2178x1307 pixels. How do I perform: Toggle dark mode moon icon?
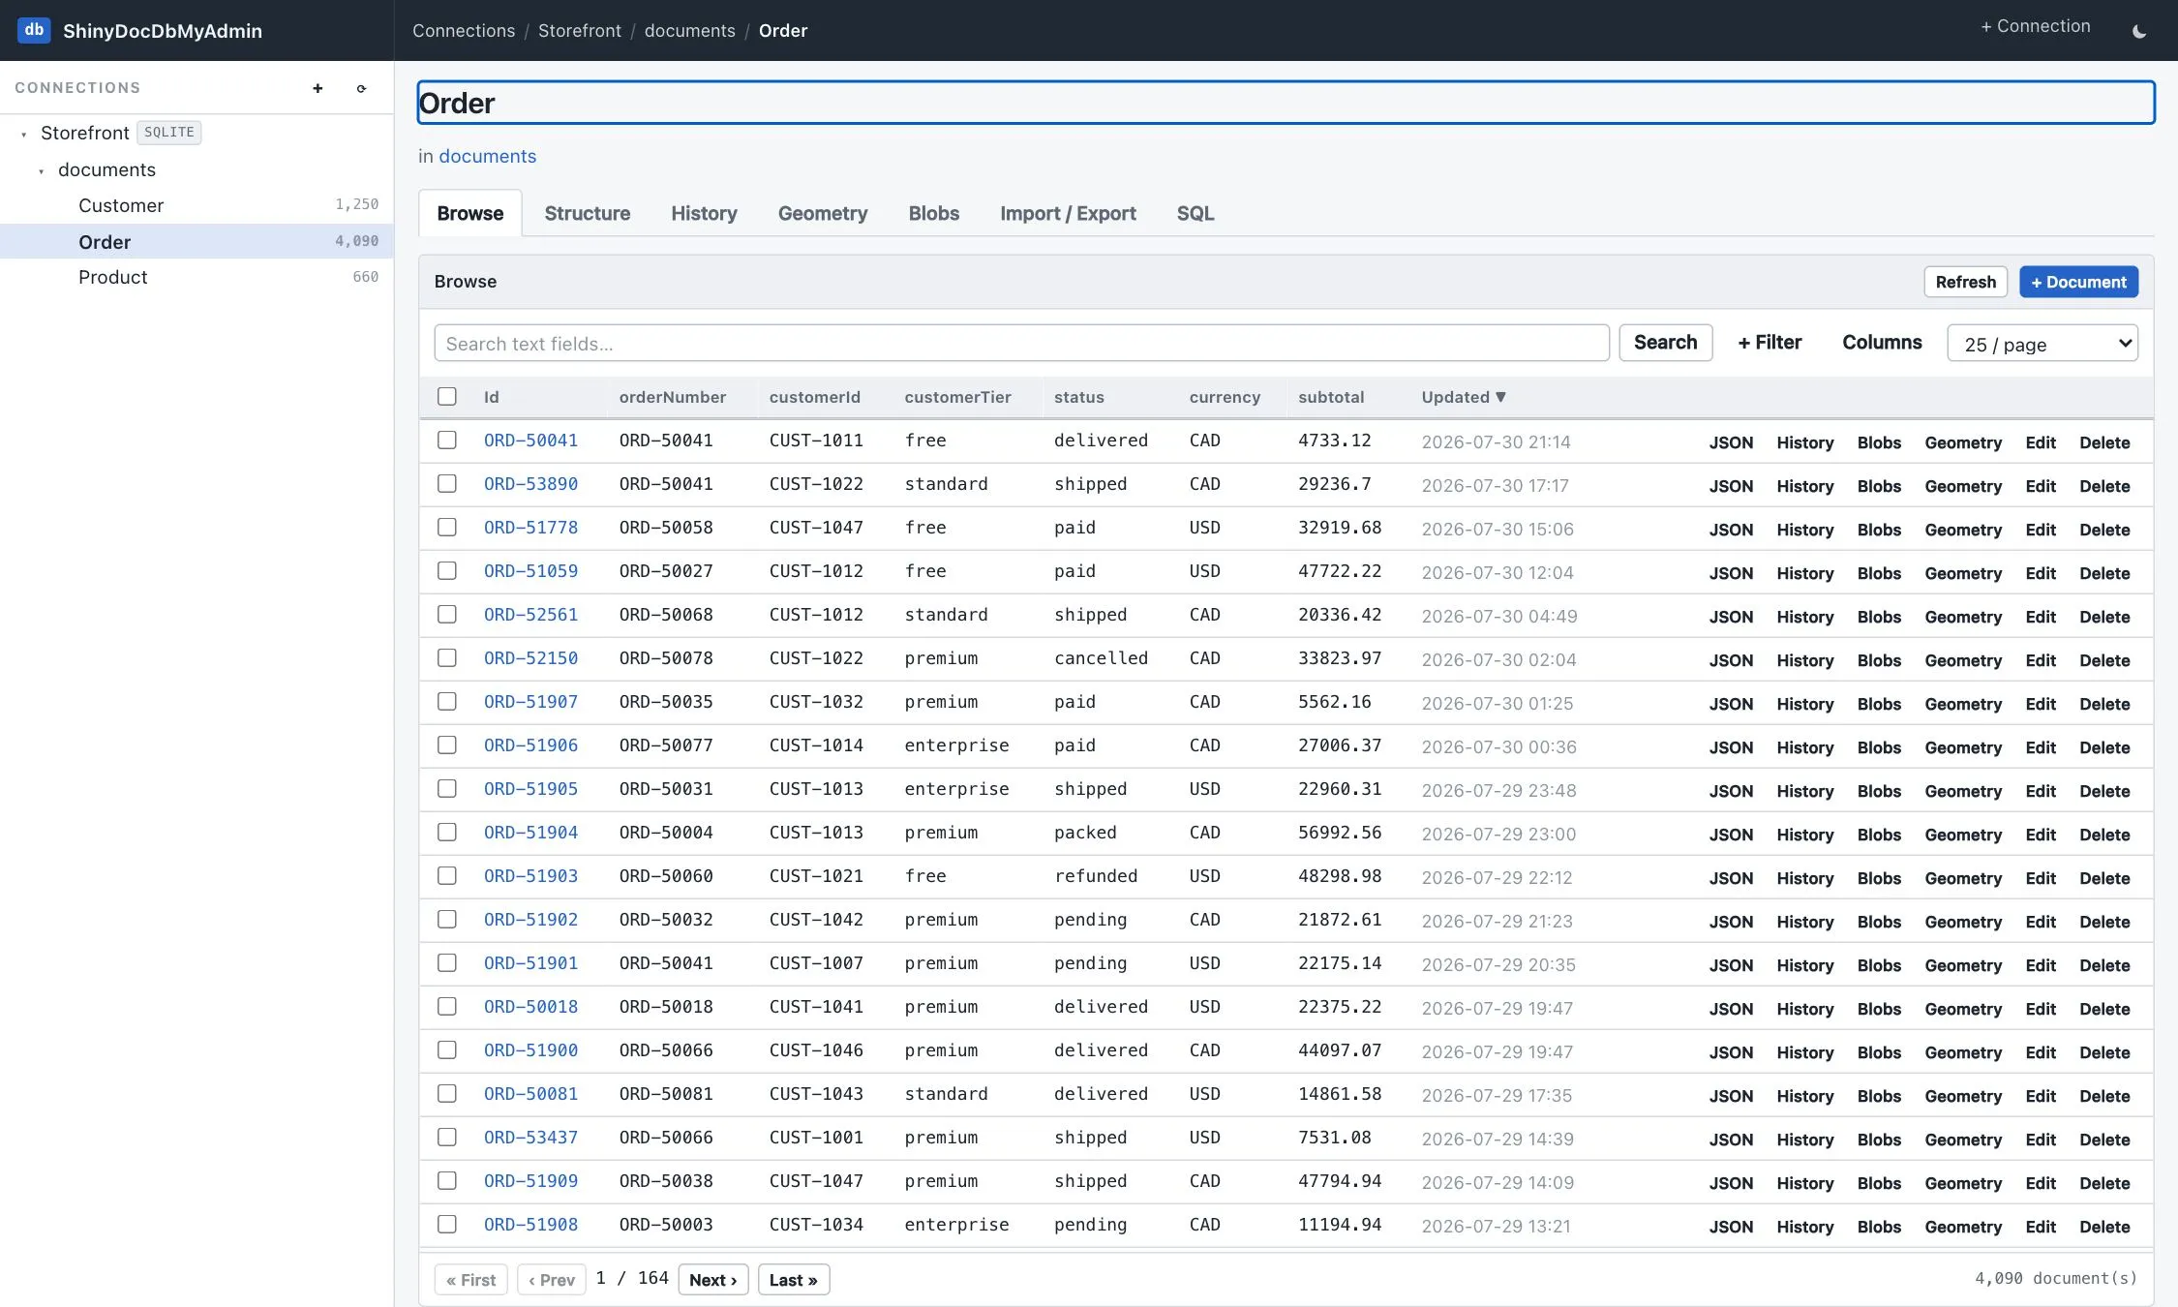coord(2139,31)
